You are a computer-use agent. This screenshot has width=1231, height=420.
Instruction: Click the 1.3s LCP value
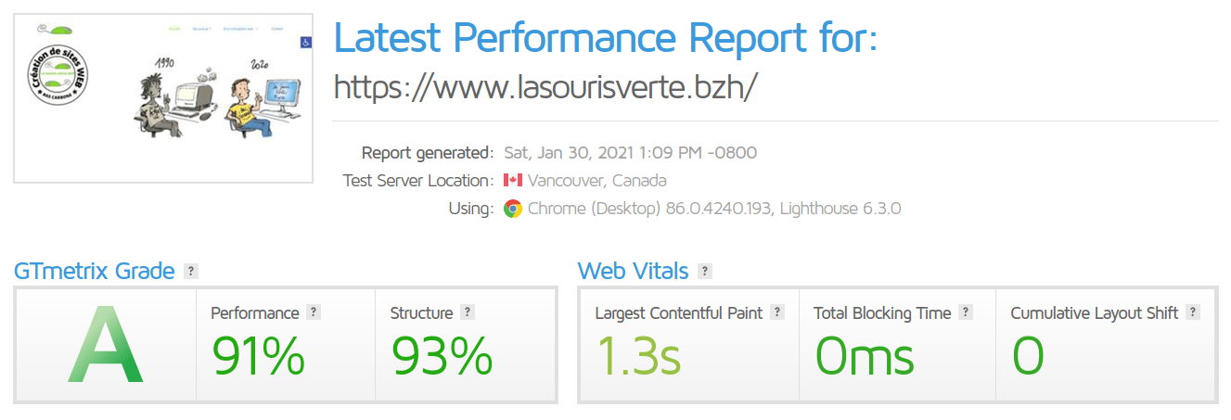[x=640, y=356]
